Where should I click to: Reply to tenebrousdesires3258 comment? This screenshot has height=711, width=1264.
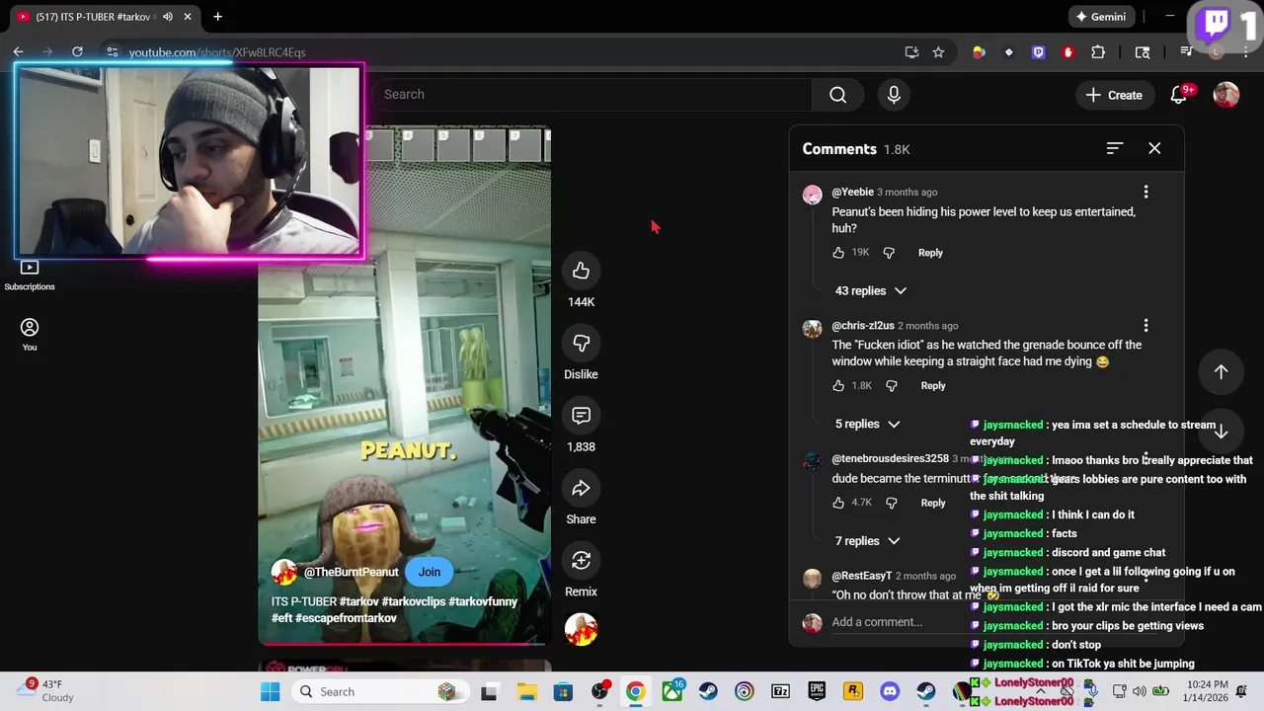pyautogui.click(x=933, y=503)
